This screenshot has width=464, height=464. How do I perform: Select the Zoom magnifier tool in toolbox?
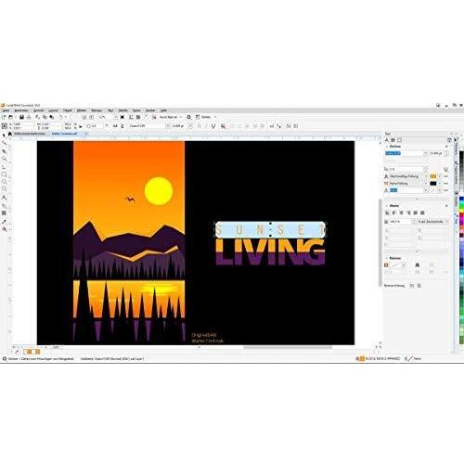[4, 159]
